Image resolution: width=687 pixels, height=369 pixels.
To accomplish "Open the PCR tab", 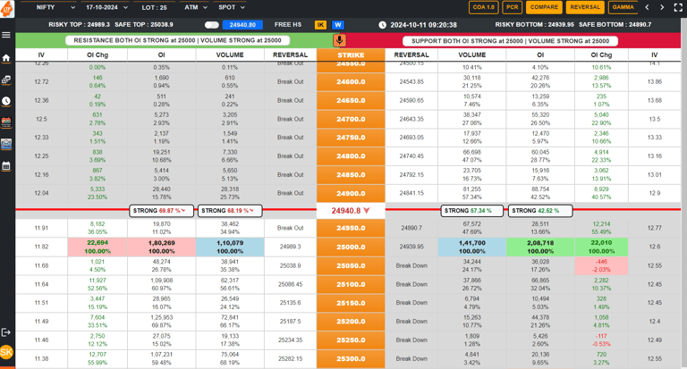I will point(513,7).
